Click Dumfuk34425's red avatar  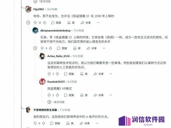42,82
